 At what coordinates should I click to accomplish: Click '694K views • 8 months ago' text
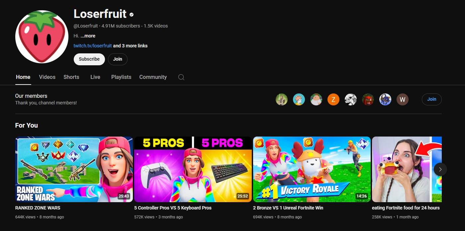pyautogui.click(x=277, y=217)
